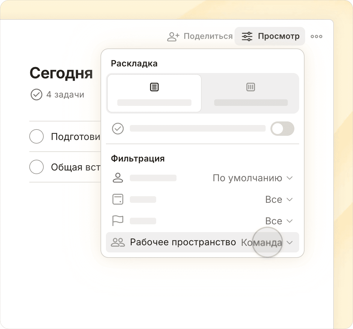Check off the Подготови... task circle
Screen dimensions: 353x329
click(x=36, y=136)
